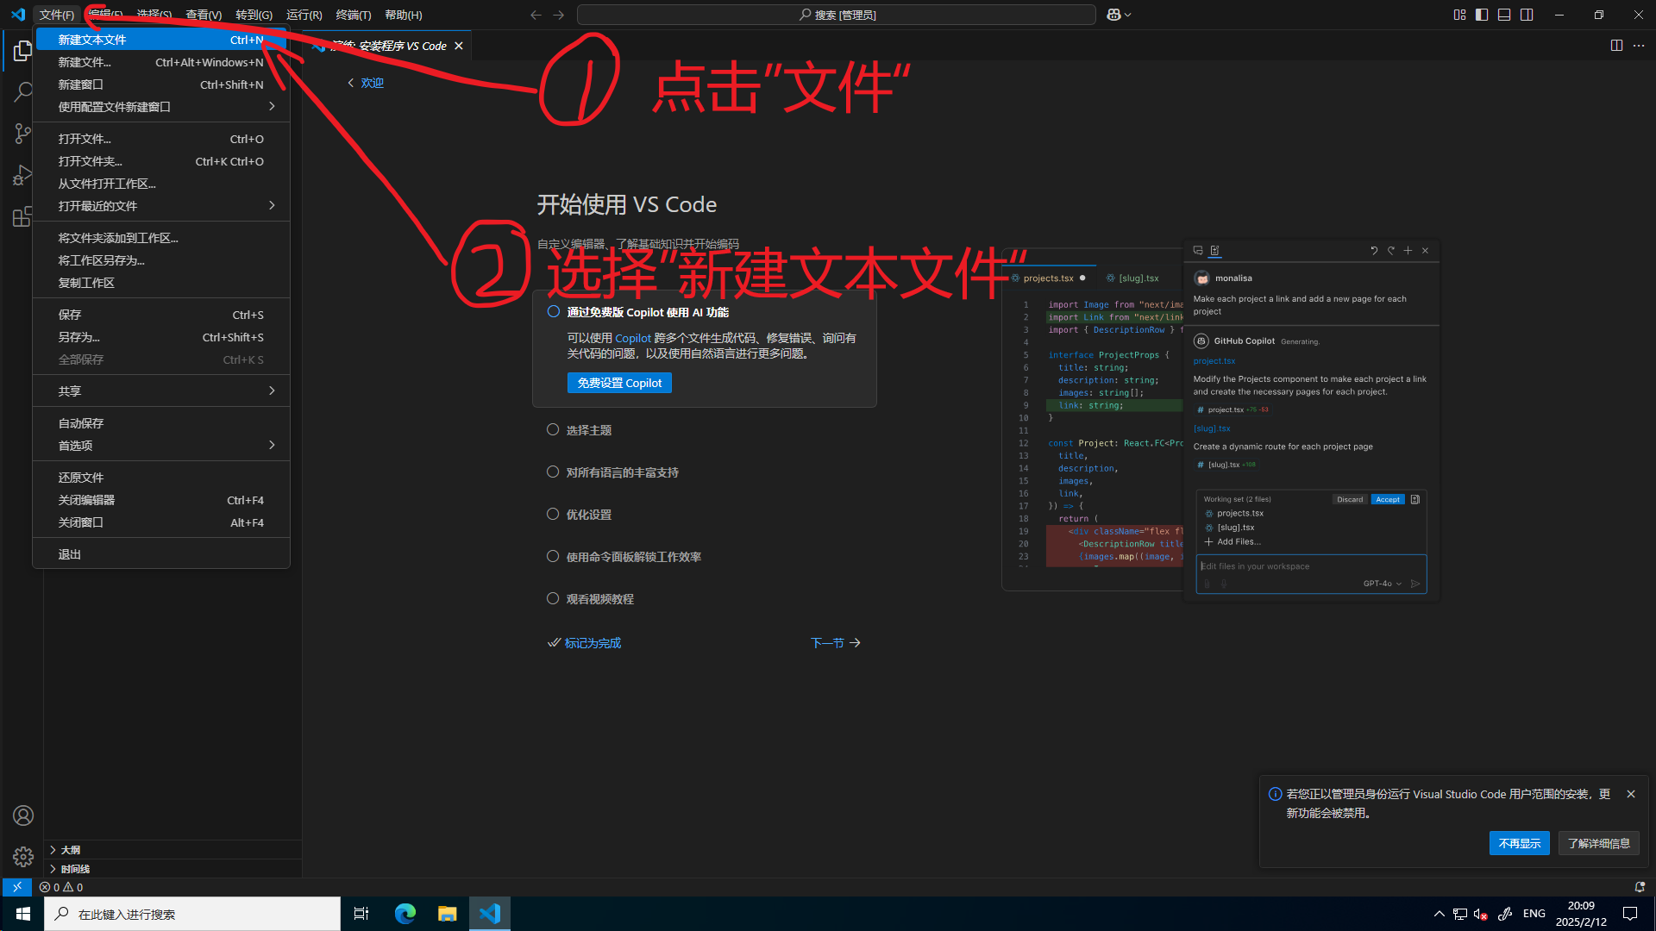Split the editor to the right
Image resolution: width=1656 pixels, height=931 pixels.
point(1616,46)
